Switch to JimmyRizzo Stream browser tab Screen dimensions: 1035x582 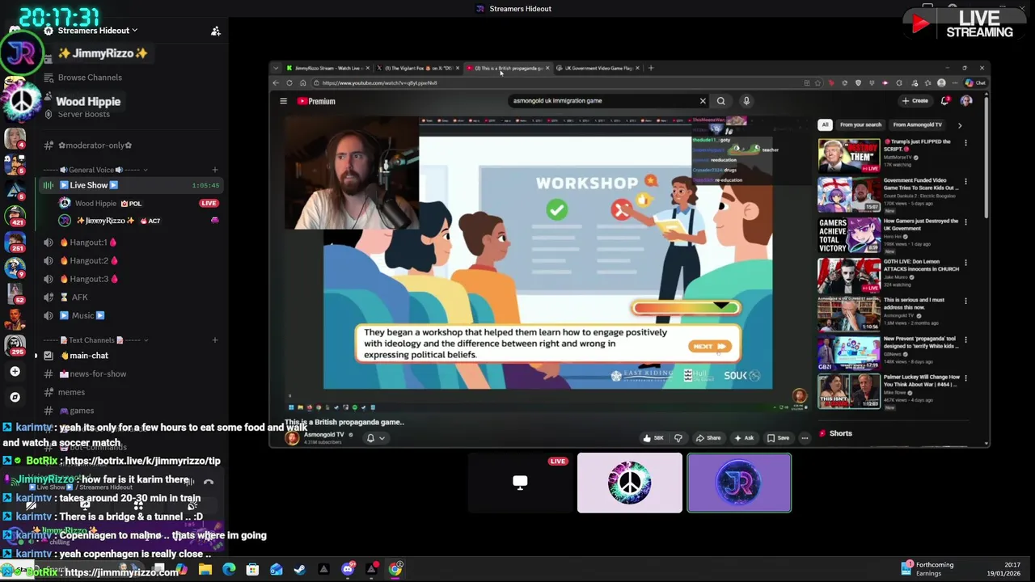[x=327, y=68]
